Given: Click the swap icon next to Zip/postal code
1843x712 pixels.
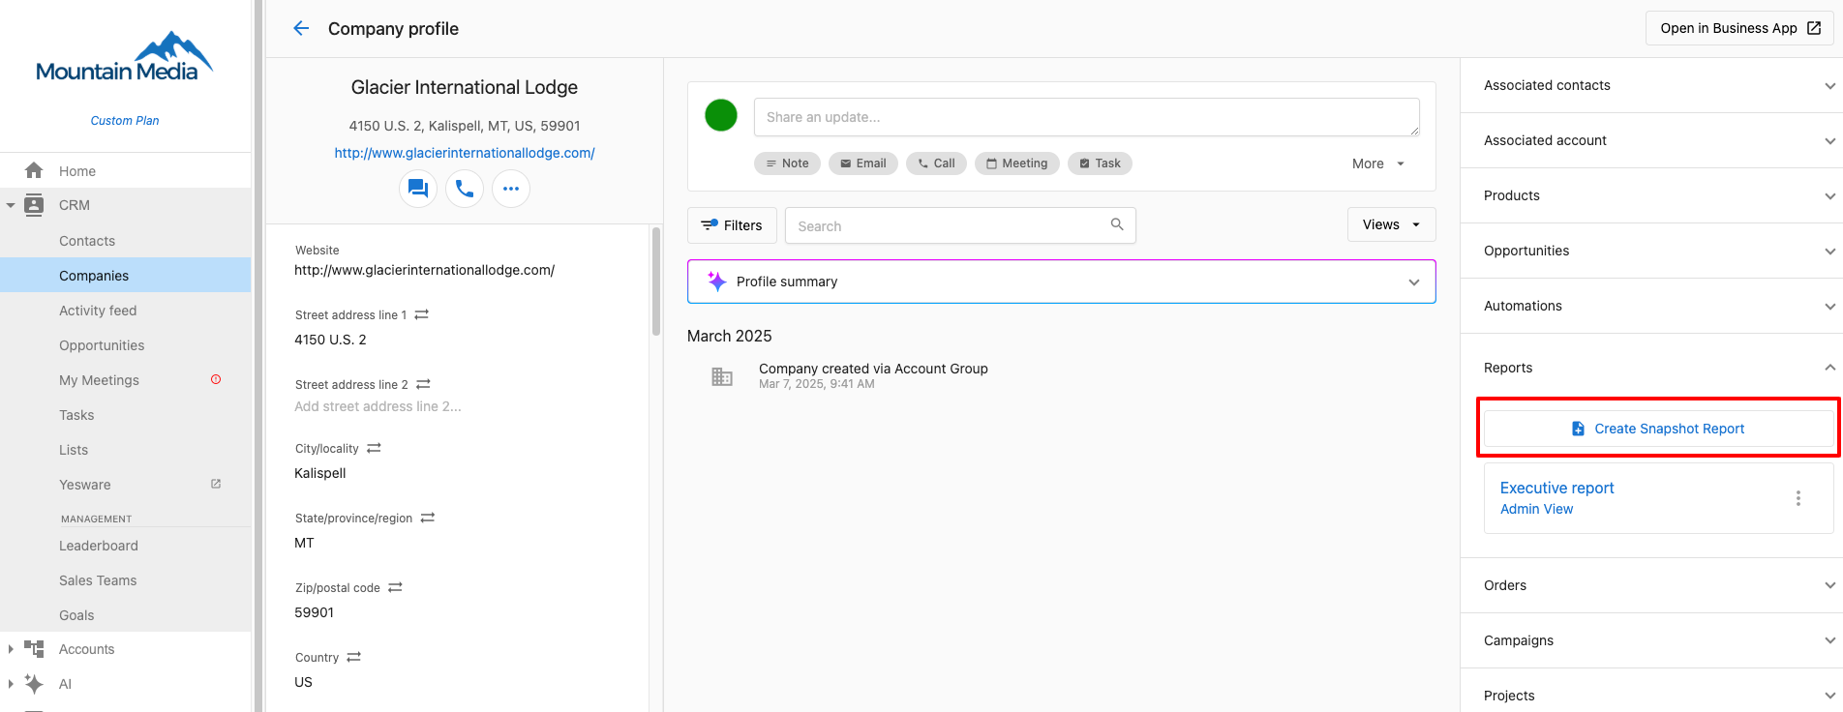Looking at the screenshot, I should coord(395,587).
